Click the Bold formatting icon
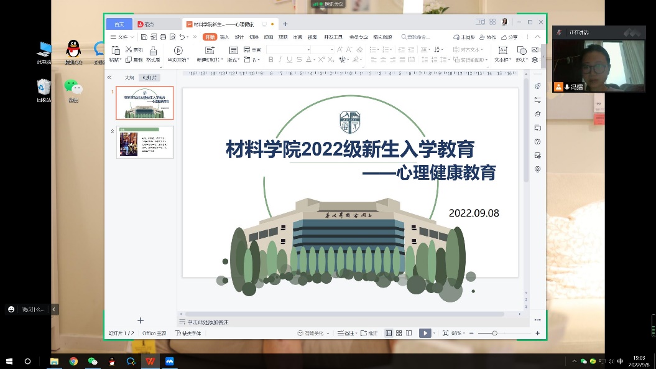656x369 pixels. coord(270,60)
